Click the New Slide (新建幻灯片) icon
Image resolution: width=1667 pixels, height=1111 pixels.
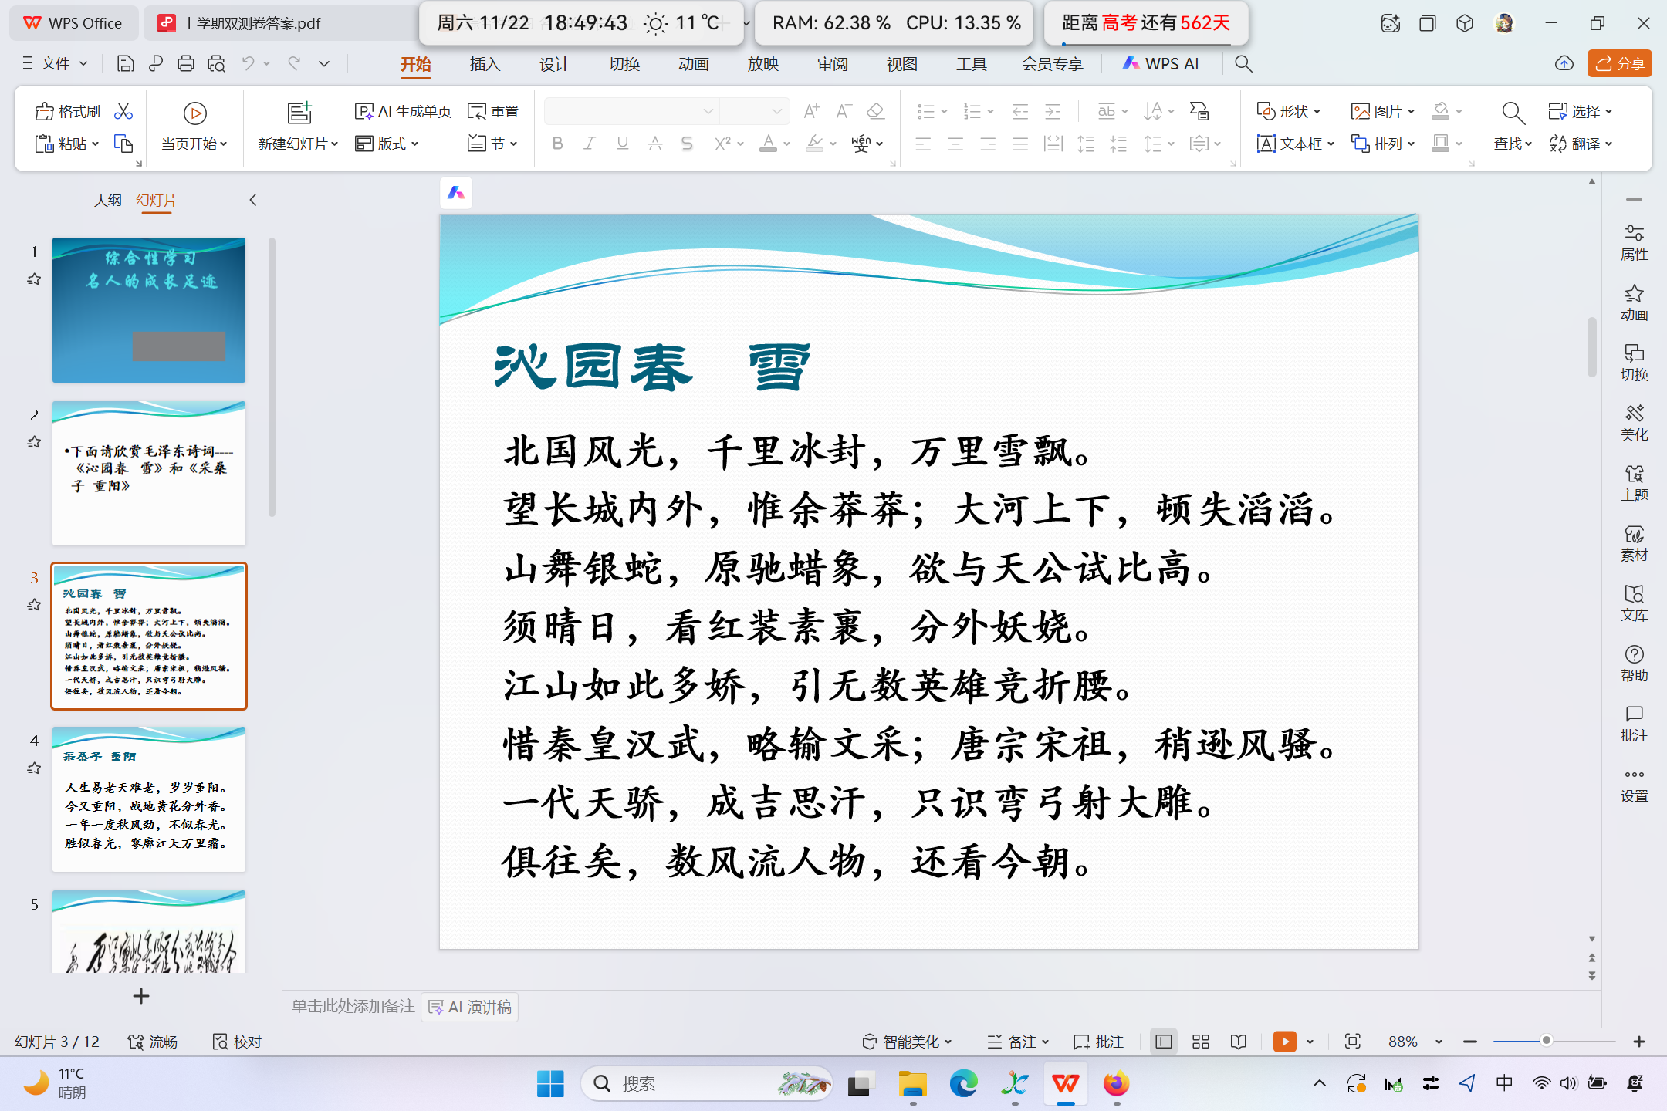pos(299,113)
